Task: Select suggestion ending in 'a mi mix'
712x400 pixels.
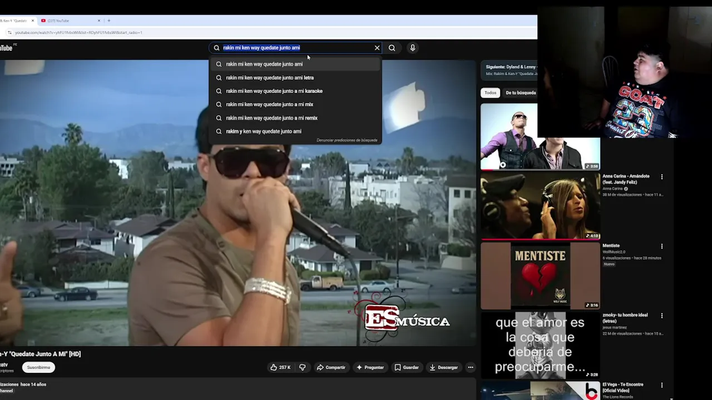Action: [295, 104]
